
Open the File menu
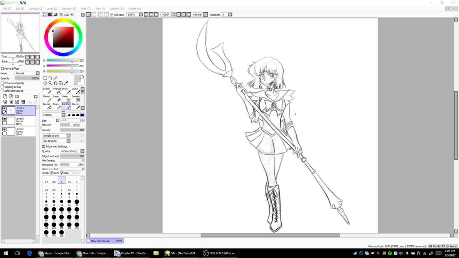click(7, 9)
